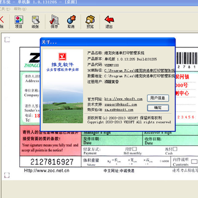198x198 pixels.
Task: Click the Copyright 2003-2013 VKSOFT line
Action: click(x=129, y=122)
